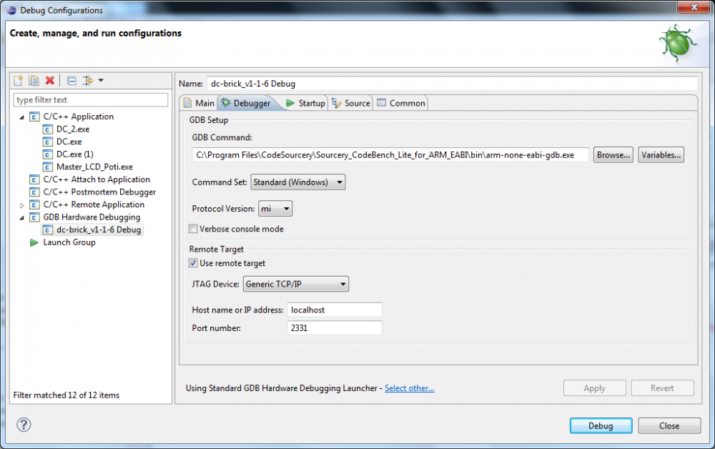The width and height of the screenshot is (715, 449).
Task: Open the Command Set dropdown
Action: [x=297, y=182]
